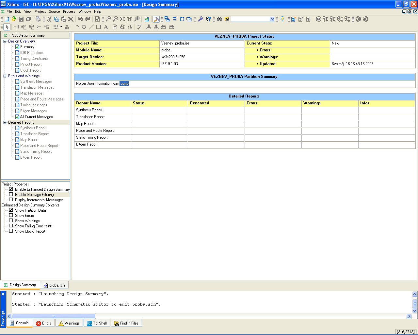Open the dropdown arrow beside add I/O marker tool
418x335 pixels.
point(61,27)
